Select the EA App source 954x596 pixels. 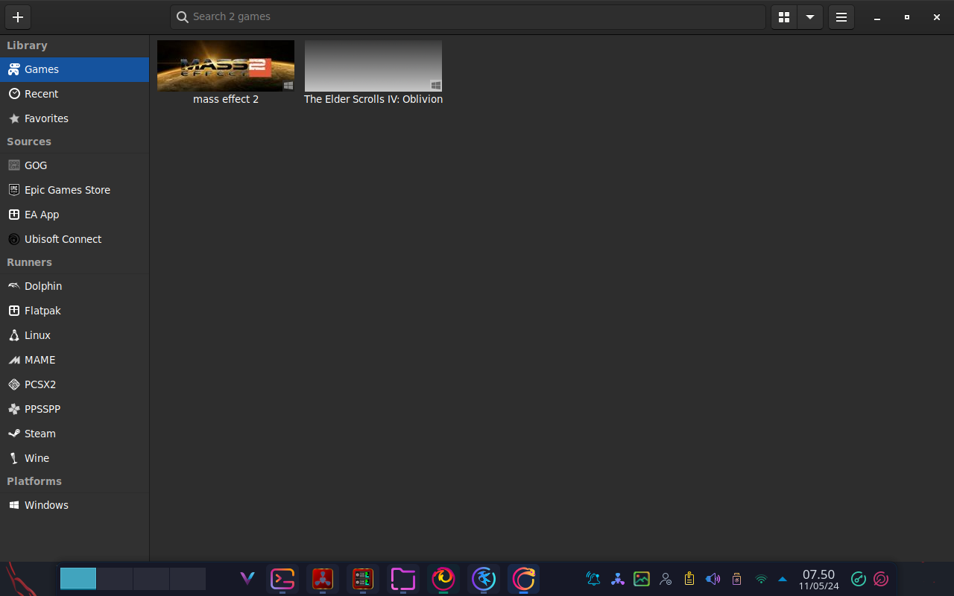pos(75,215)
